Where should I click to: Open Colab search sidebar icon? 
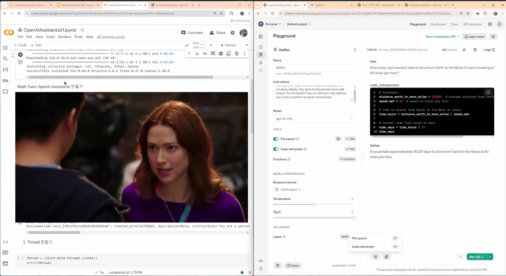pyautogui.click(x=5, y=59)
